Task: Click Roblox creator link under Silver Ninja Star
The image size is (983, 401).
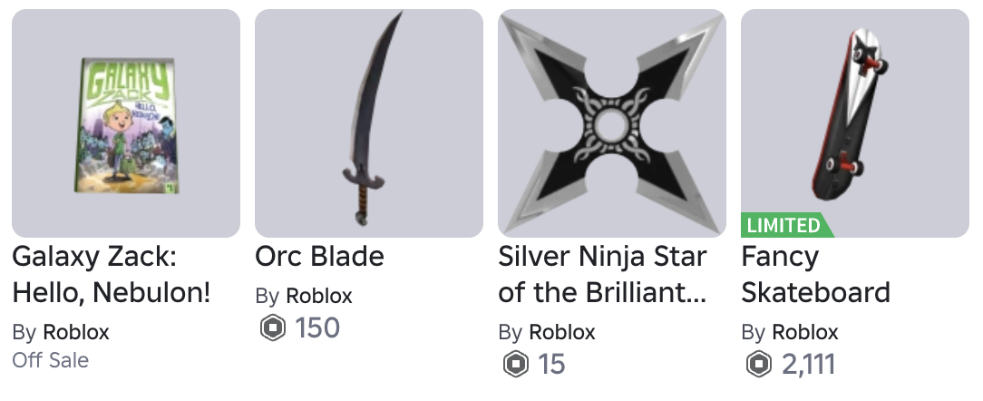Action: (562, 332)
